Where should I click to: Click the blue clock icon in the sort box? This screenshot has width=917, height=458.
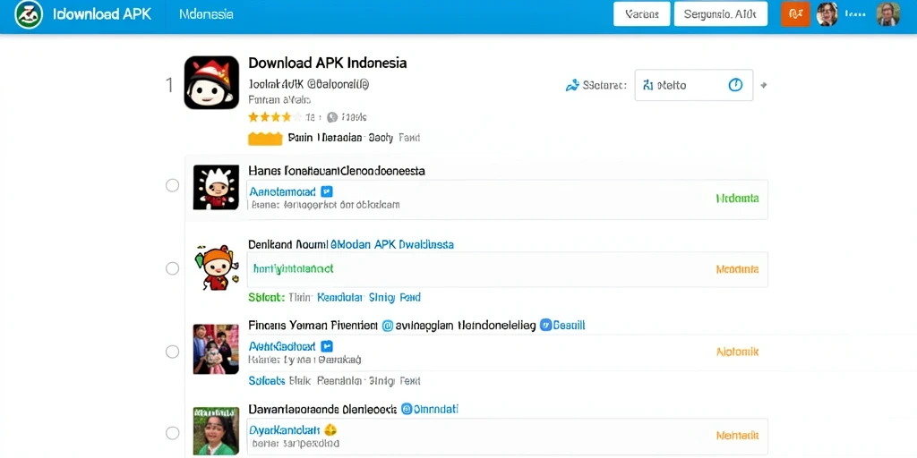735,85
